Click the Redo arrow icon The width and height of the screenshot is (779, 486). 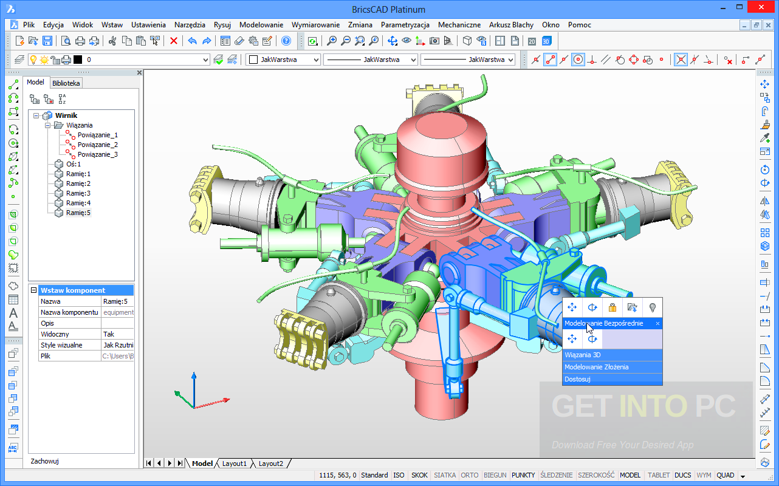207,41
